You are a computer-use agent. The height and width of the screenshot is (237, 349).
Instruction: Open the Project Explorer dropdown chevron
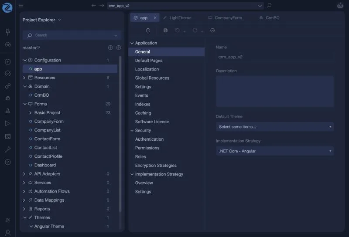click(59, 20)
